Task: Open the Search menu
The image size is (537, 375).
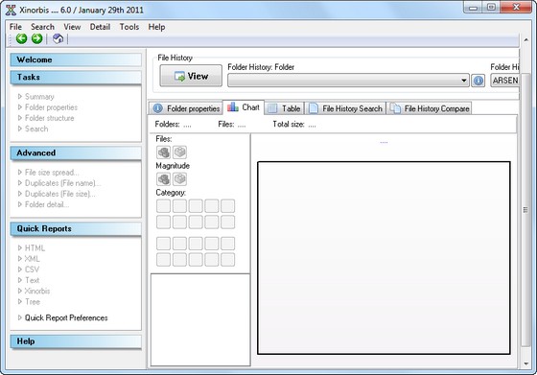Action: pos(42,27)
